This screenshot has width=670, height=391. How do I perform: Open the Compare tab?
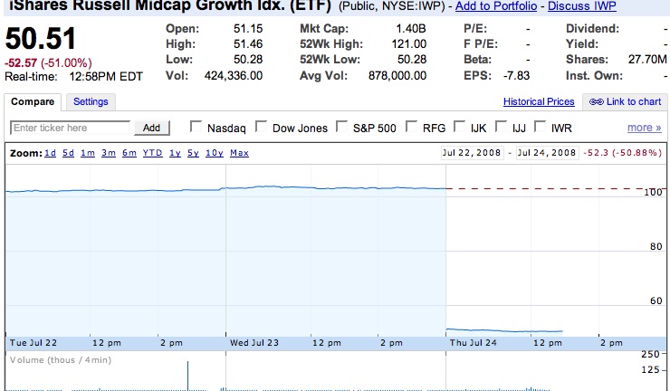click(33, 102)
